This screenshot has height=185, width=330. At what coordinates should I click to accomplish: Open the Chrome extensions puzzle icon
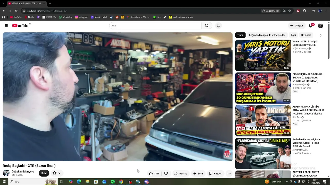tap(304, 11)
